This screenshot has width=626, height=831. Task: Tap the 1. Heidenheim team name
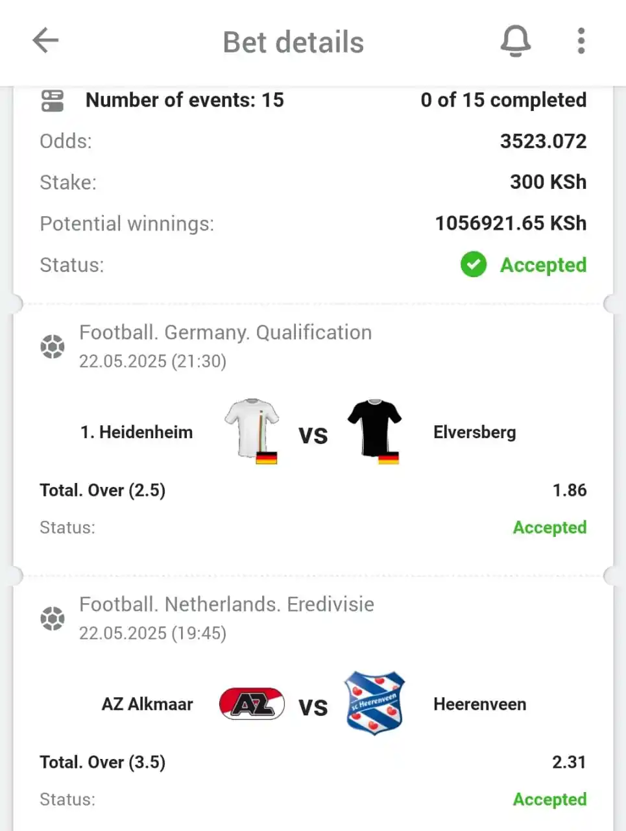[x=136, y=432]
